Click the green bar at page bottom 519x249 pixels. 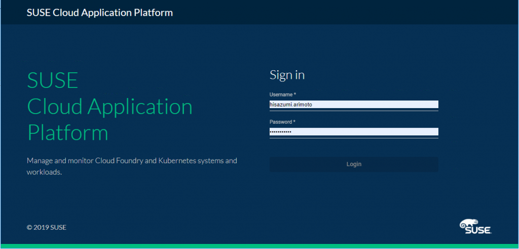[259, 246]
